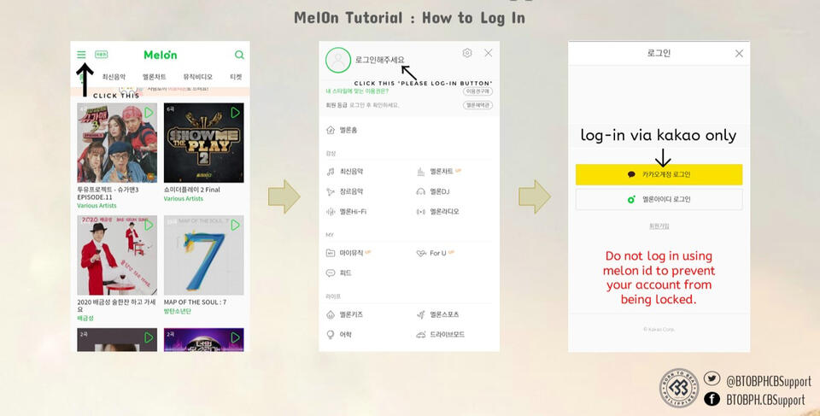
Task: Open 멜론DJ headphones entry
Action: (432, 191)
